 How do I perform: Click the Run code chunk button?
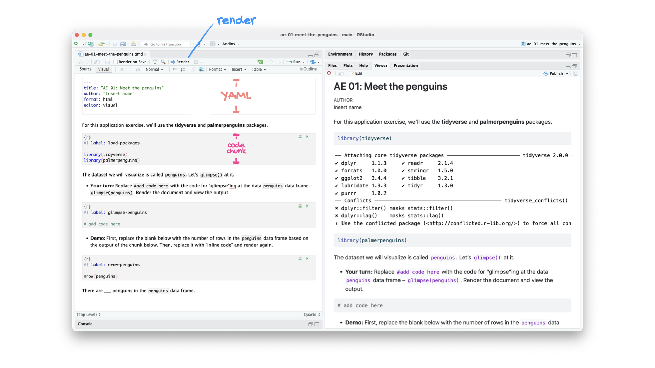point(308,136)
